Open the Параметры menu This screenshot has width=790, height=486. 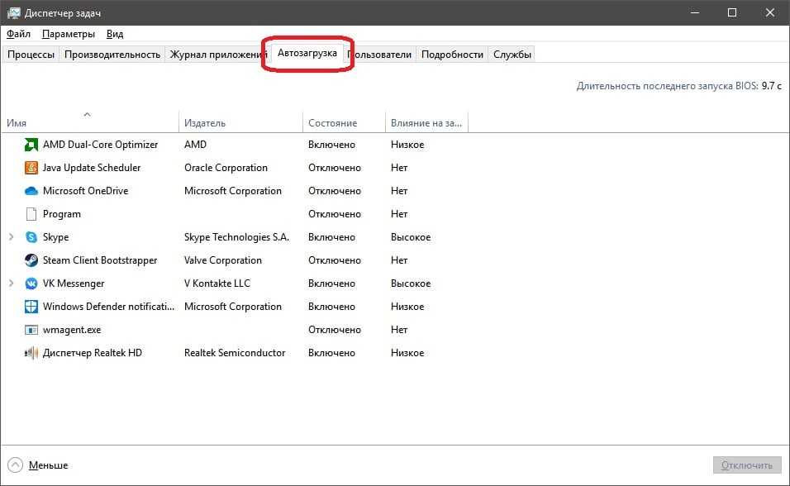[x=69, y=34]
